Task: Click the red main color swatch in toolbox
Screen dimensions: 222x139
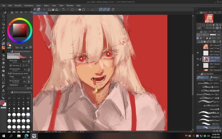Action: click(2, 102)
